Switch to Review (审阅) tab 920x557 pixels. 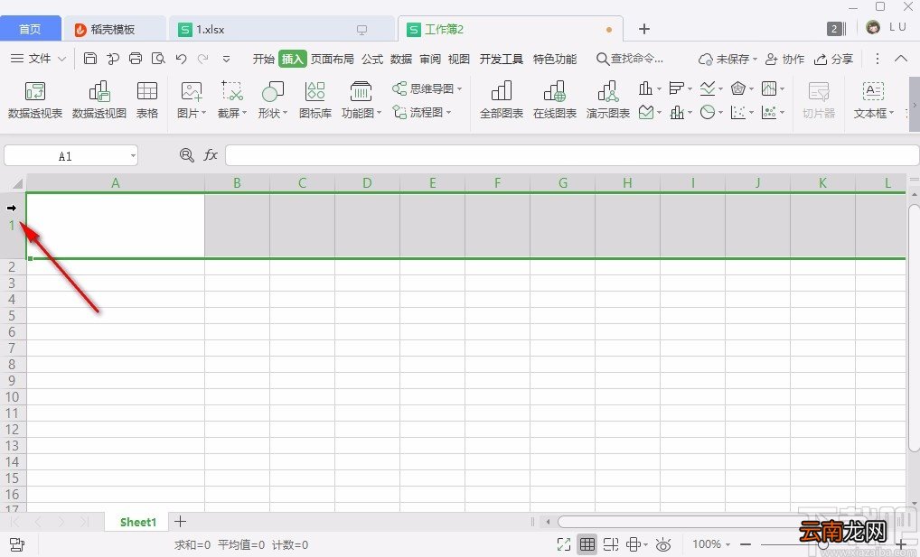430,60
